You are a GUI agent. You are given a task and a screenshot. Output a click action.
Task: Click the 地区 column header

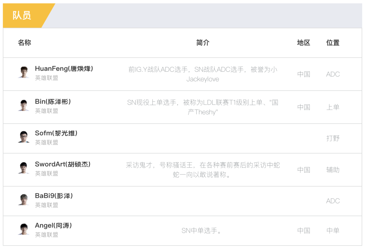pyautogui.click(x=304, y=43)
